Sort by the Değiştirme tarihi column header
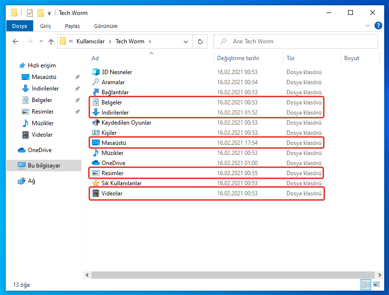This screenshot has width=389, height=295. coord(238,58)
